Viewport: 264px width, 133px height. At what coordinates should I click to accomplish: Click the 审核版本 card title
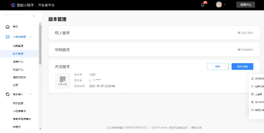tap(63, 50)
